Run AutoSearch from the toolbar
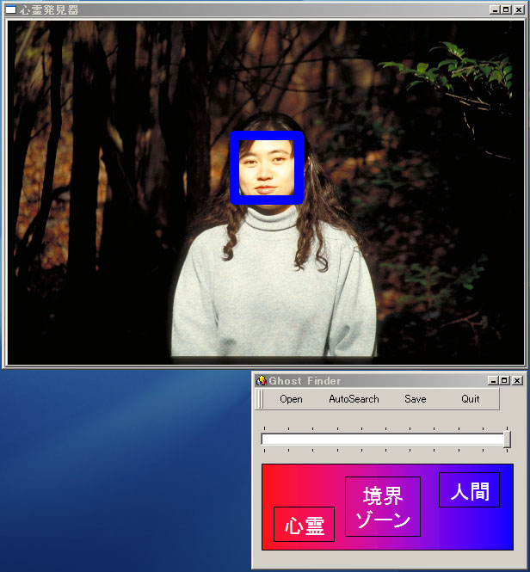 (x=354, y=399)
